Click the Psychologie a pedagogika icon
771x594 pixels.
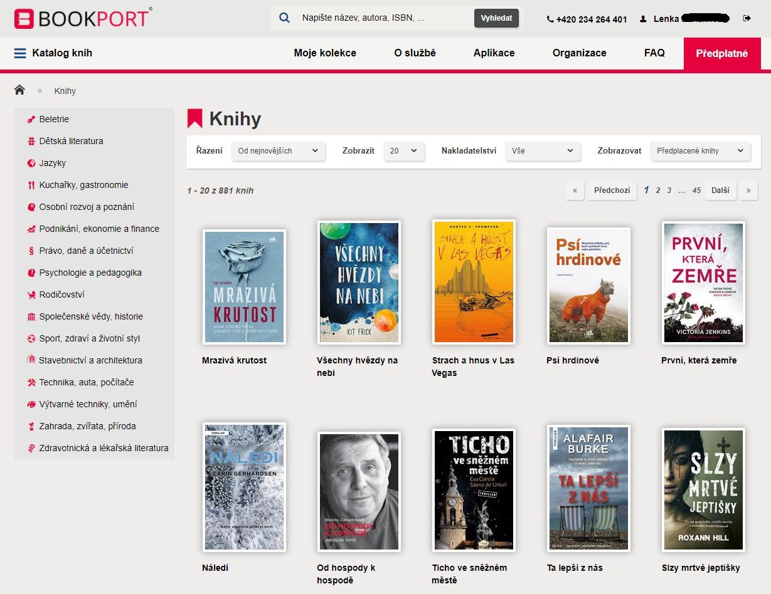[31, 273]
